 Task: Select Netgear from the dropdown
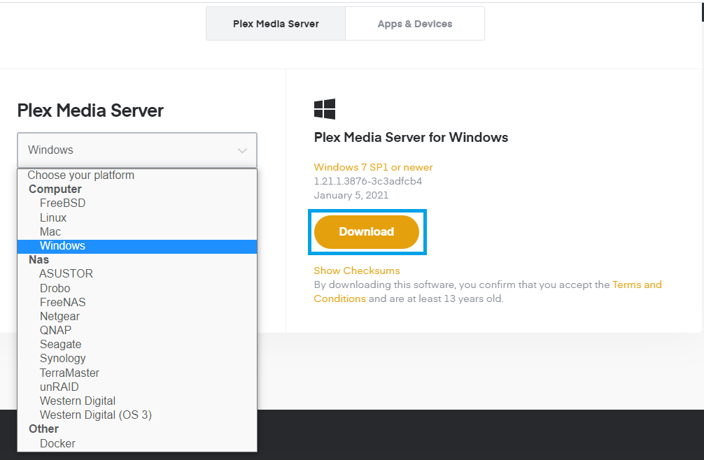tap(137, 316)
